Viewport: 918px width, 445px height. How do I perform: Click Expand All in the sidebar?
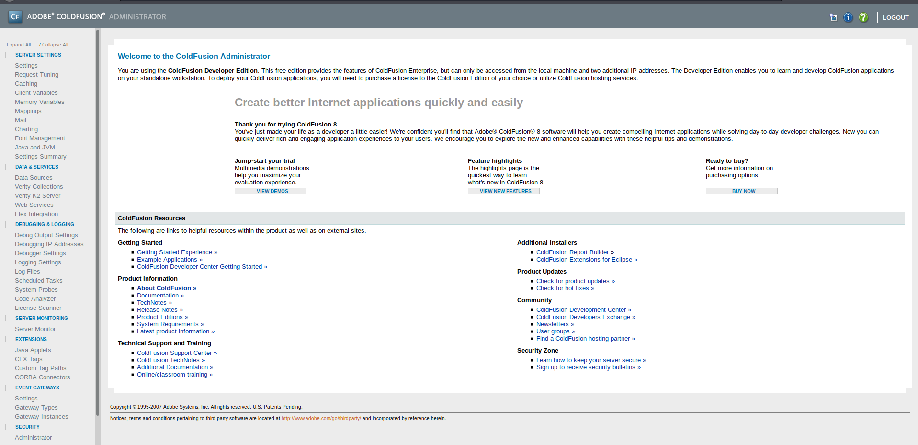pos(19,45)
